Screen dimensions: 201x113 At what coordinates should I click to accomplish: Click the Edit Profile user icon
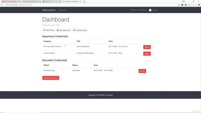pos(45,30)
